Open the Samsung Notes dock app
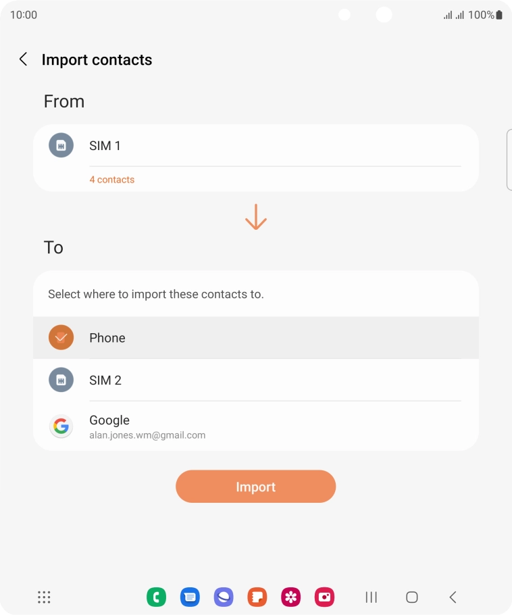 pyautogui.click(x=257, y=597)
